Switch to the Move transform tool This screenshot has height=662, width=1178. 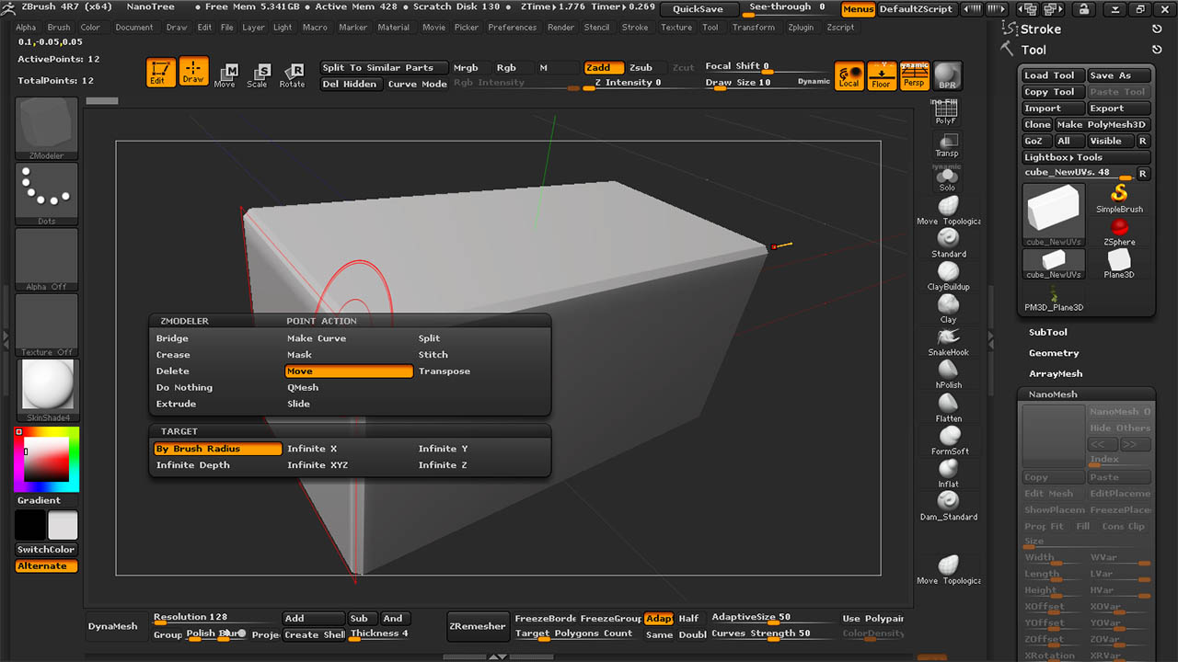click(225, 75)
